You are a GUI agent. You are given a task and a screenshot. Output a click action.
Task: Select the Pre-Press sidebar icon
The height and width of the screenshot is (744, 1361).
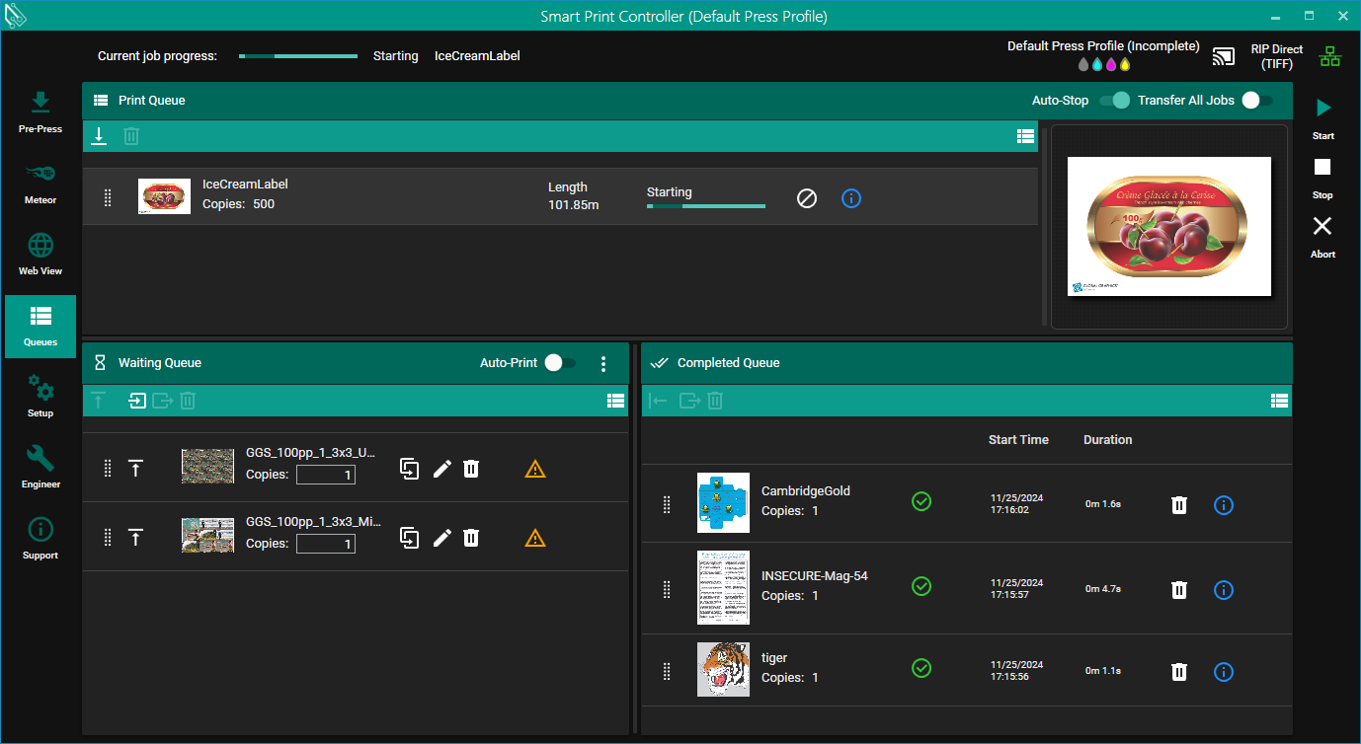coord(40,111)
